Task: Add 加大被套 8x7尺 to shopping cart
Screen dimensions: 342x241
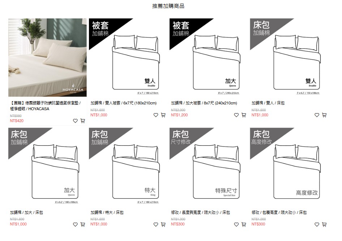Action: point(244,115)
